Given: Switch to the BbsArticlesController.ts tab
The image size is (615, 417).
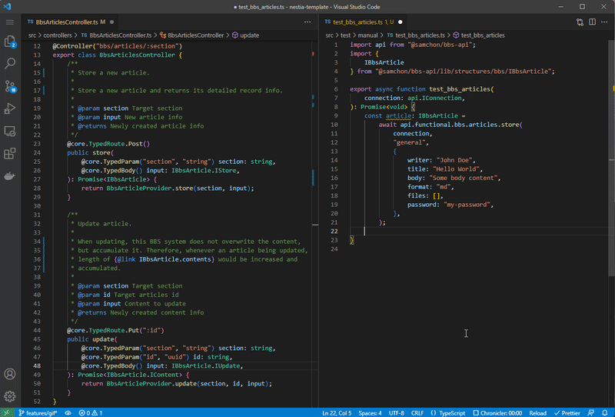Looking at the screenshot, I should tap(65, 22).
